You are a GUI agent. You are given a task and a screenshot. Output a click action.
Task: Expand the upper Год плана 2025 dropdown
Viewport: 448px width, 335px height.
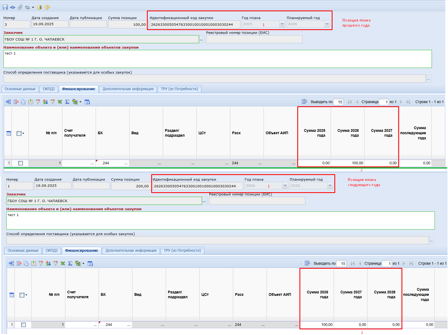coord(282,24)
